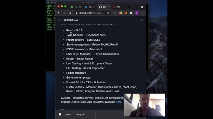Click 'E2E Testing - Jest & Puppeteer'
This screenshot has height=119, width=213.
[x=86, y=68]
